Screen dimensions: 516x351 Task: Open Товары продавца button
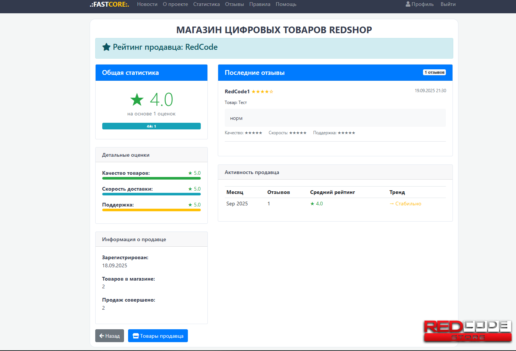(158, 336)
